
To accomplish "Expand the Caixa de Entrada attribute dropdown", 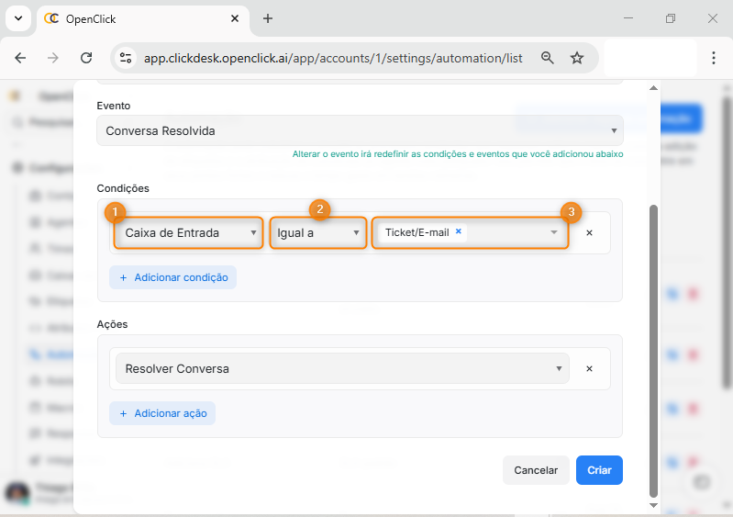I will point(190,233).
